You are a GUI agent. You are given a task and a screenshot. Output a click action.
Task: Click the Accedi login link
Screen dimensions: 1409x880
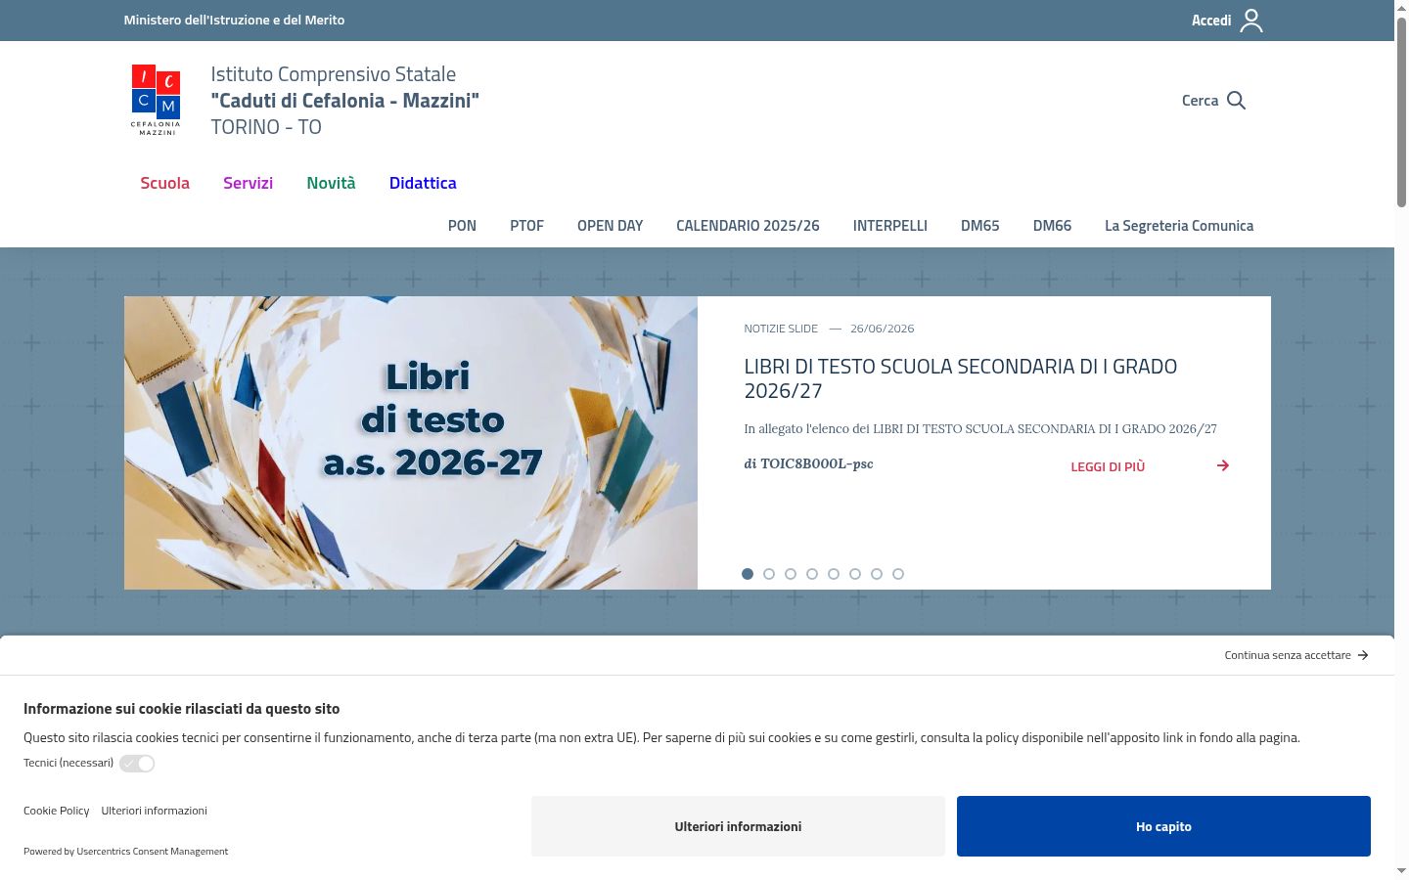tap(1211, 21)
